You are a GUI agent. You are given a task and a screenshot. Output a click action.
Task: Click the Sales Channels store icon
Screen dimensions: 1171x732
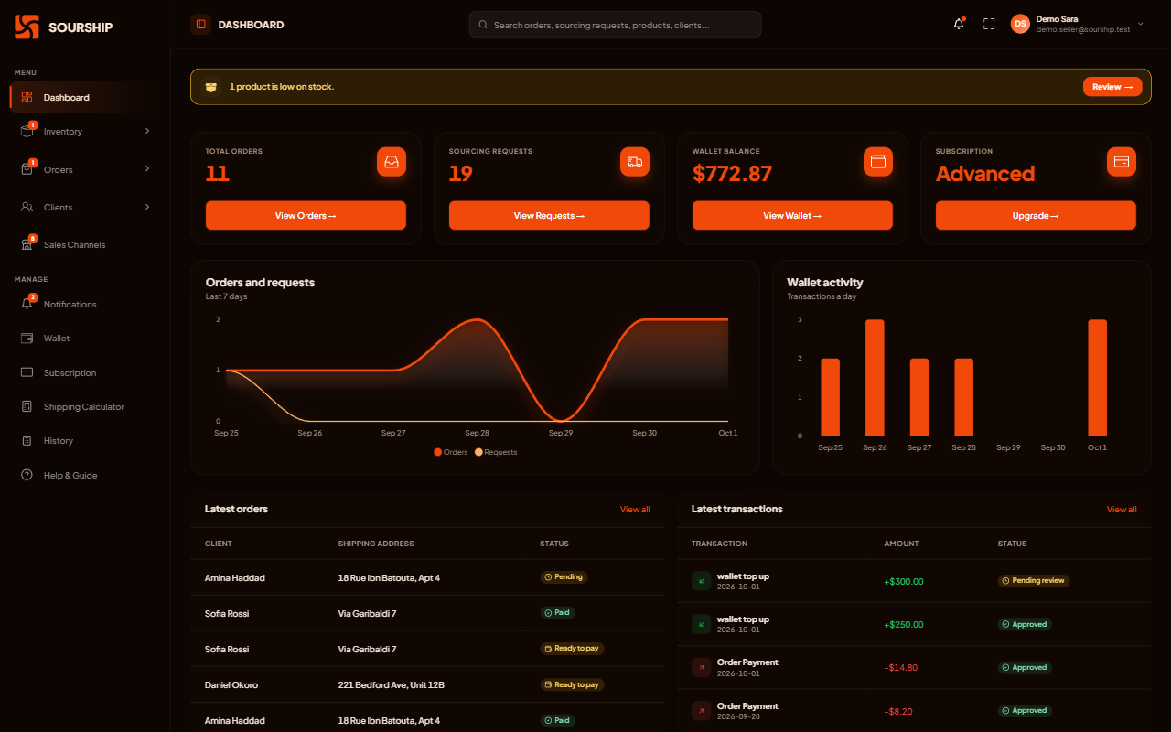pos(27,245)
